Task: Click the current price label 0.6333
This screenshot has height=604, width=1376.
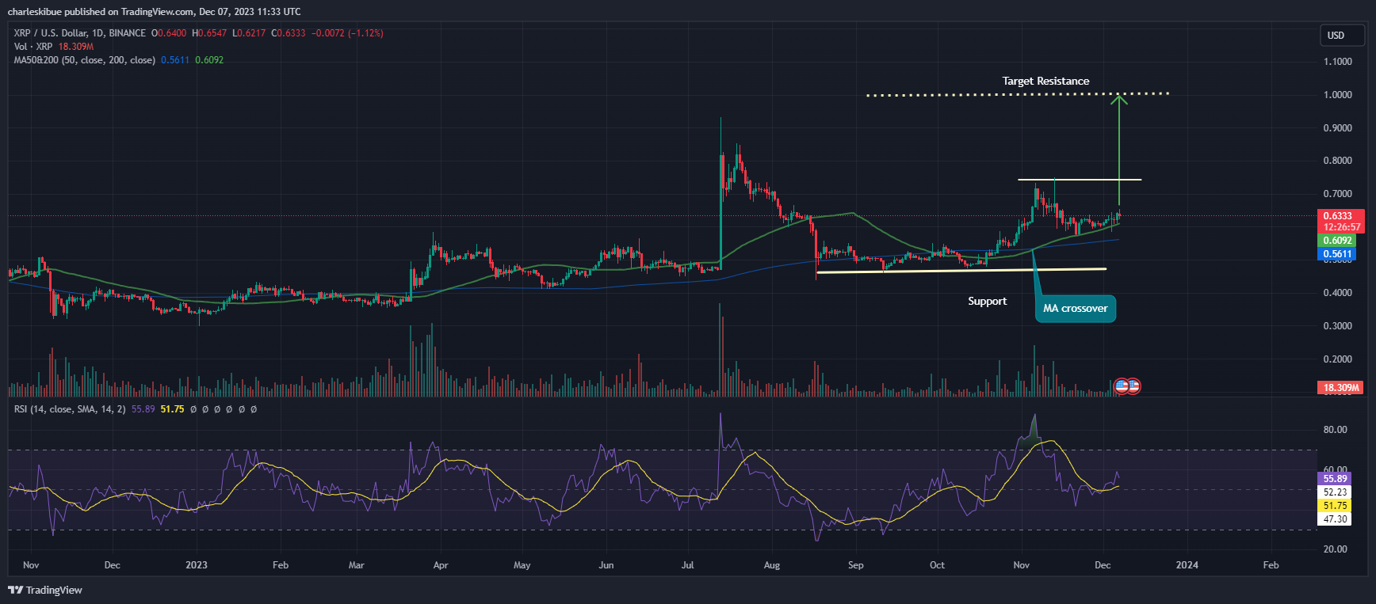Action: pyautogui.click(x=1339, y=216)
